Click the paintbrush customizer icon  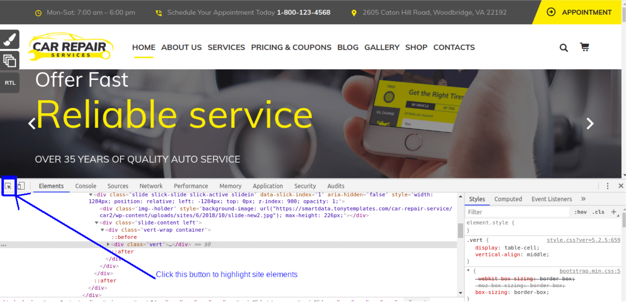pos(9,39)
